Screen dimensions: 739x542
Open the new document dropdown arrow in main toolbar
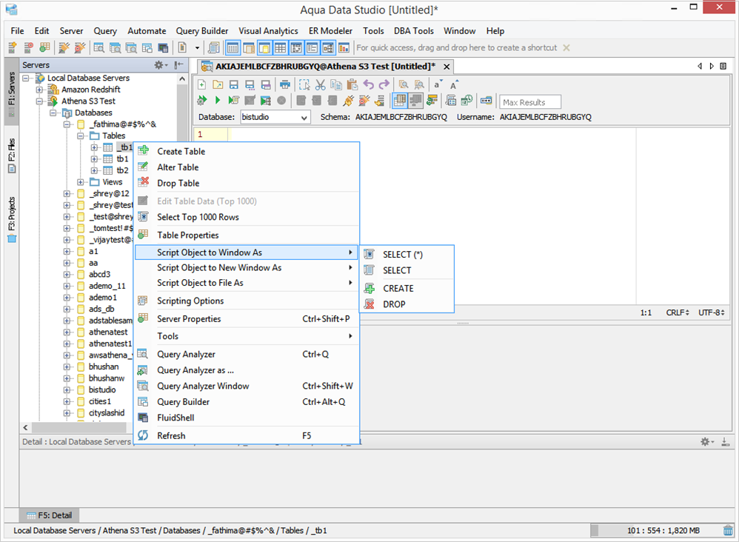[x=197, y=47]
